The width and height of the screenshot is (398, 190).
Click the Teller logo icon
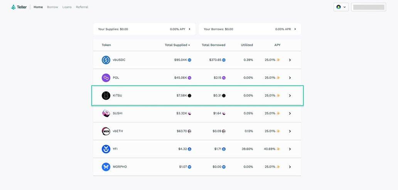click(x=13, y=7)
